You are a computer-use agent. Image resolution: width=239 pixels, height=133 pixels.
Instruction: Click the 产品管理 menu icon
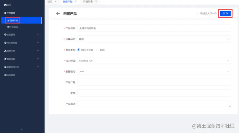[5, 13]
